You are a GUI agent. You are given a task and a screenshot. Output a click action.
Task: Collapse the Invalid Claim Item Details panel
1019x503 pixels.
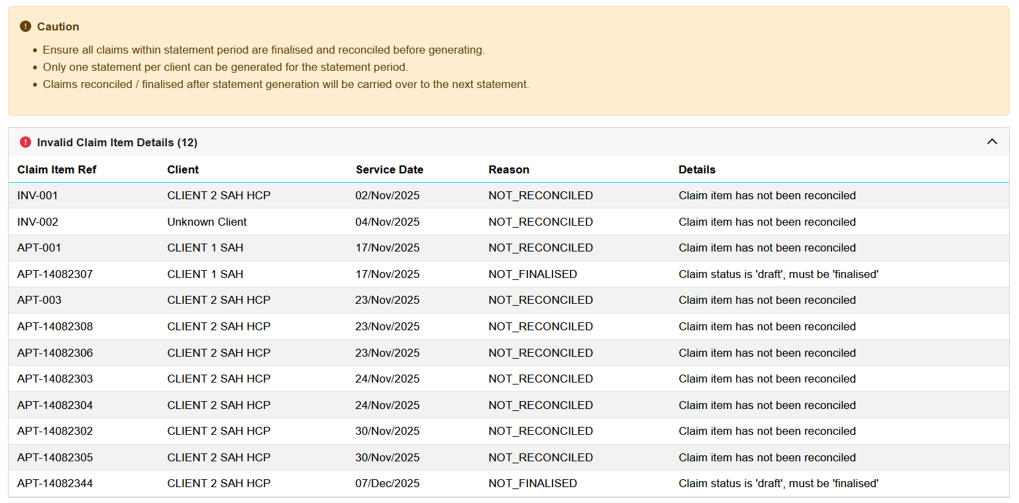992,142
